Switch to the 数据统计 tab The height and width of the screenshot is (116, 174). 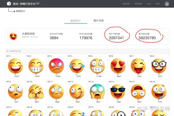click(x=76, y=21)
